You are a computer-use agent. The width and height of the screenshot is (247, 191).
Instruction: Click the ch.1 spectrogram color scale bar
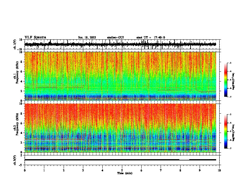coord(226,80)
